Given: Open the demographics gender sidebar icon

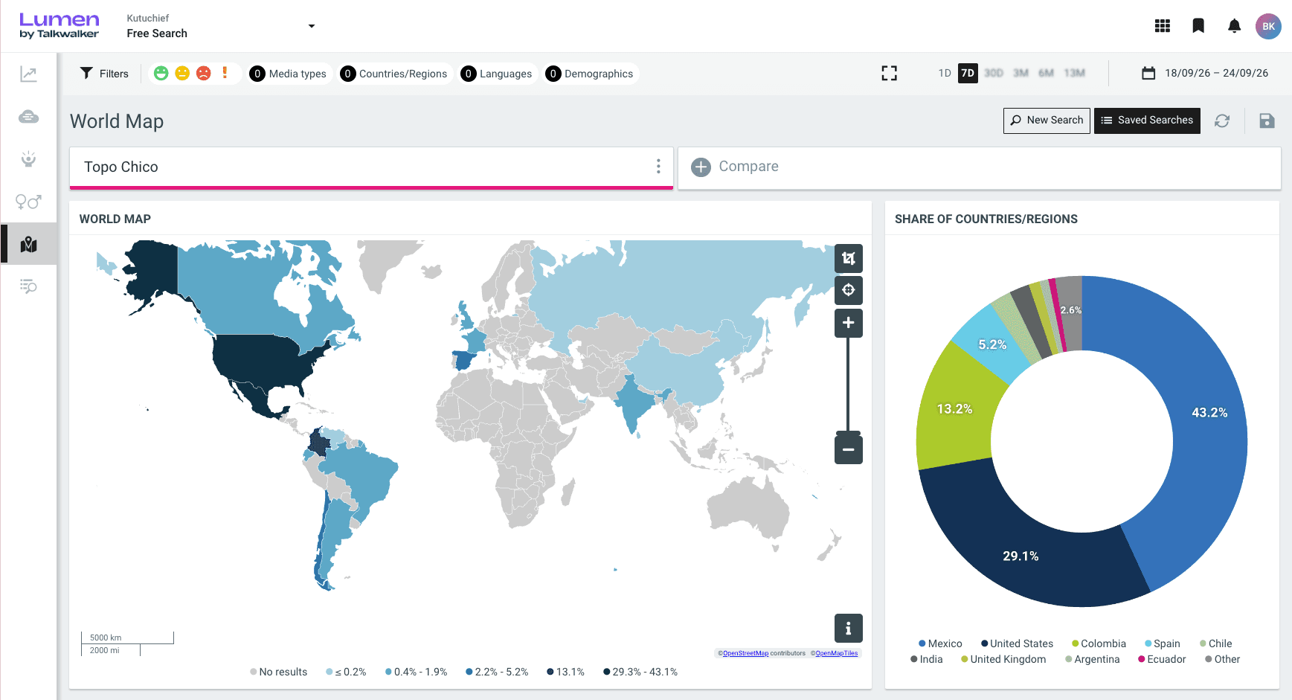Looking at the screenshot, I should (x=28, y=202).
